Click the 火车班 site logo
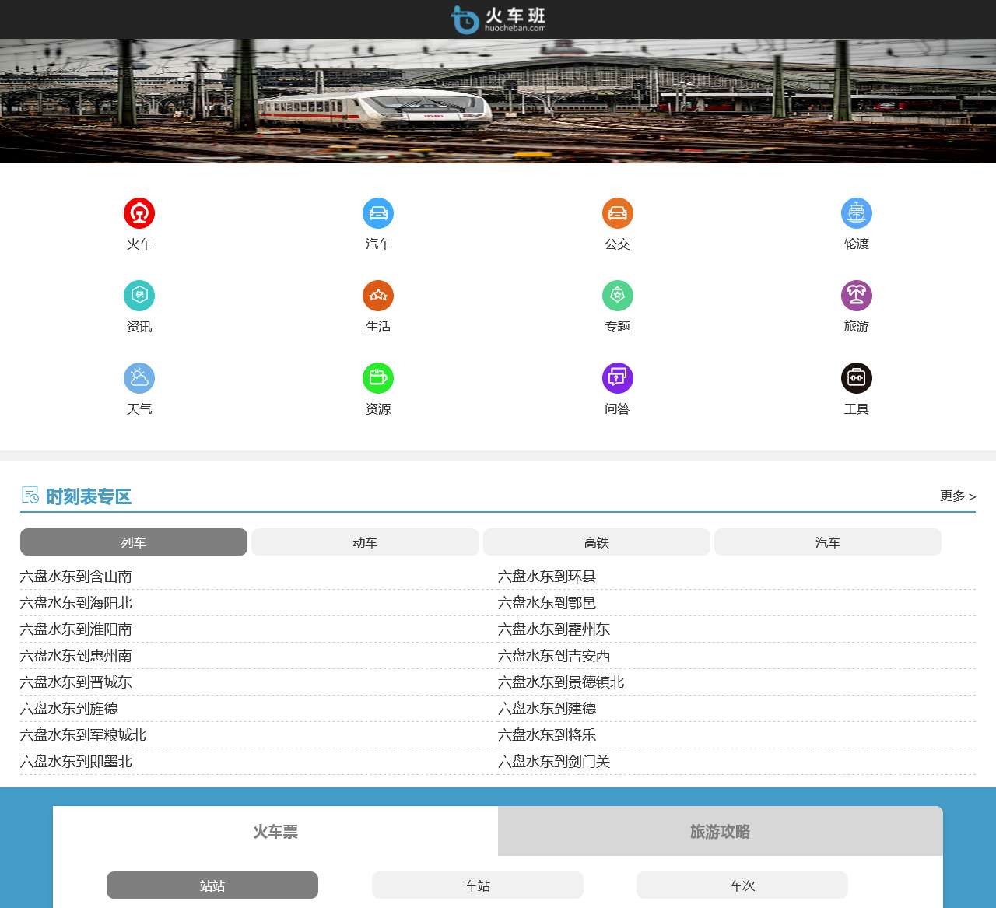This screenshot has width=996, height=908. (498, 19)
